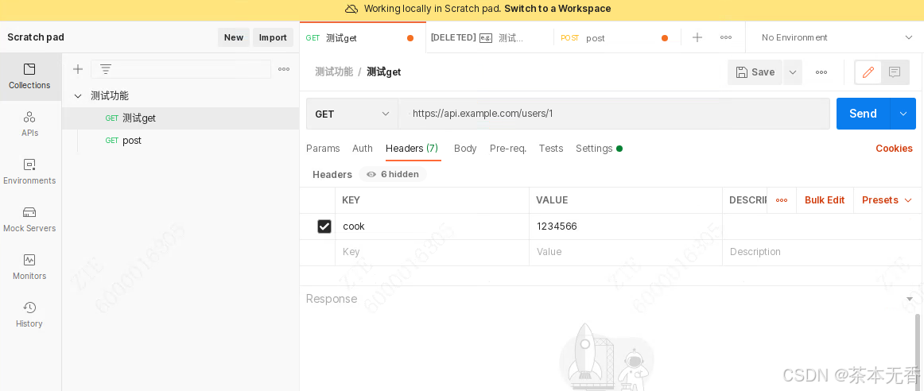Open the Collections sidebar panel
This screenshot has width=924, height=391.
click(29, 76)
